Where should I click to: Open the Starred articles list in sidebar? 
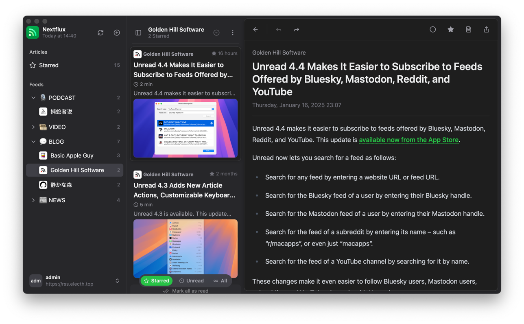click(x=75, y=65)
